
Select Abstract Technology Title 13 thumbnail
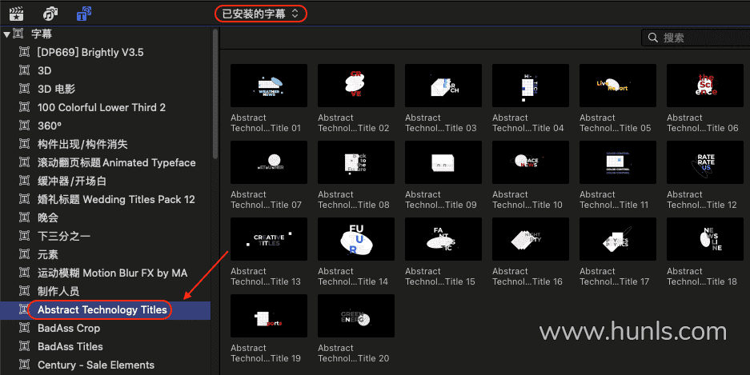pyautogui.click(x=269, y=239)
